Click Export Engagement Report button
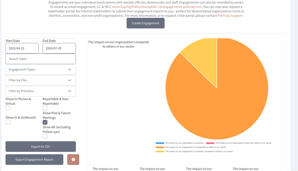 (x=34, y=160)
